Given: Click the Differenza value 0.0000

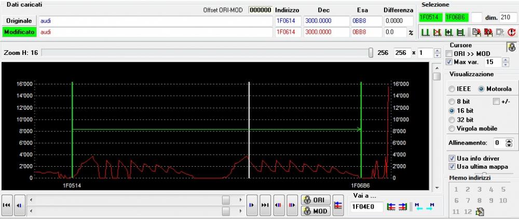Looking at the screenshot, I should [x=399, y=21].
